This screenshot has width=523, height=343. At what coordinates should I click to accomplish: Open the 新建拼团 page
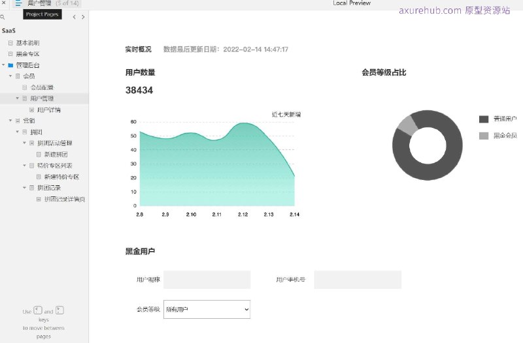pos(56,155)
